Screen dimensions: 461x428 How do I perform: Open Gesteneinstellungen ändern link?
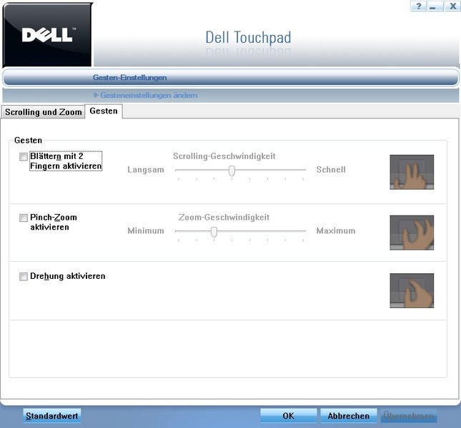149,96
